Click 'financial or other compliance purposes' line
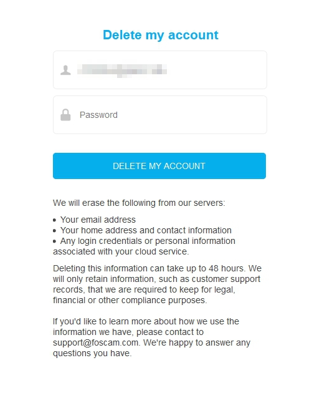317x393 pixels. coord(130,300)
